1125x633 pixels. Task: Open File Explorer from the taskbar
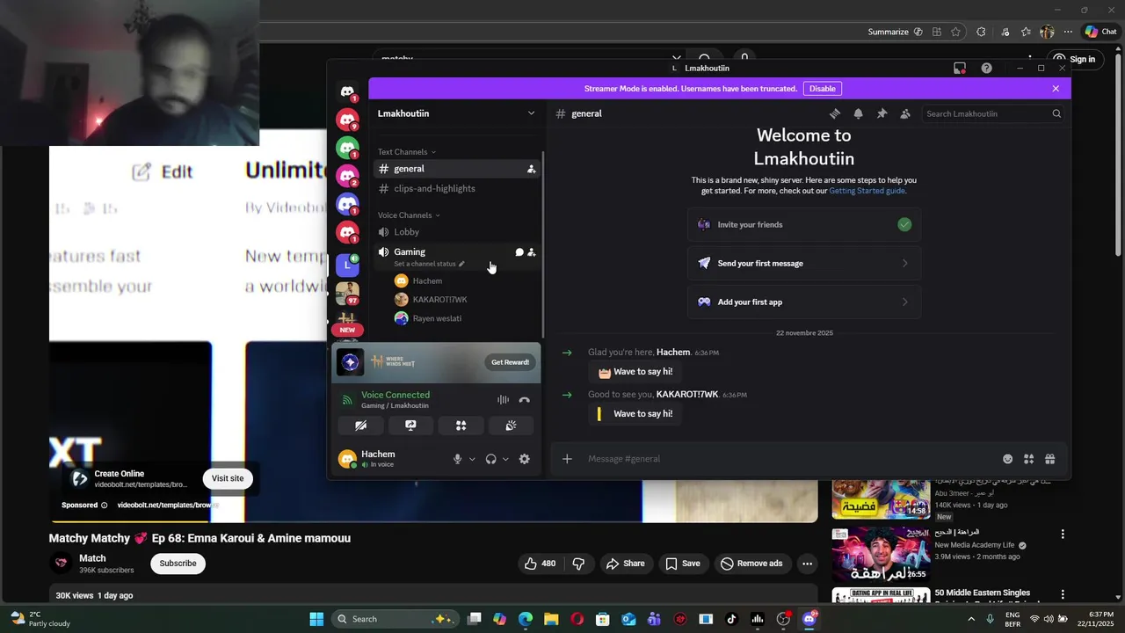pos(550,619)
